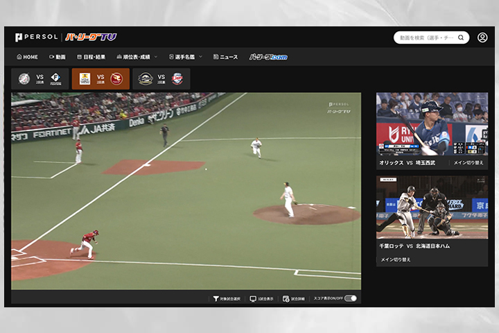499x333 pixels.
Task: Click the ニュース newspaper icon
Action: [216, 57]
